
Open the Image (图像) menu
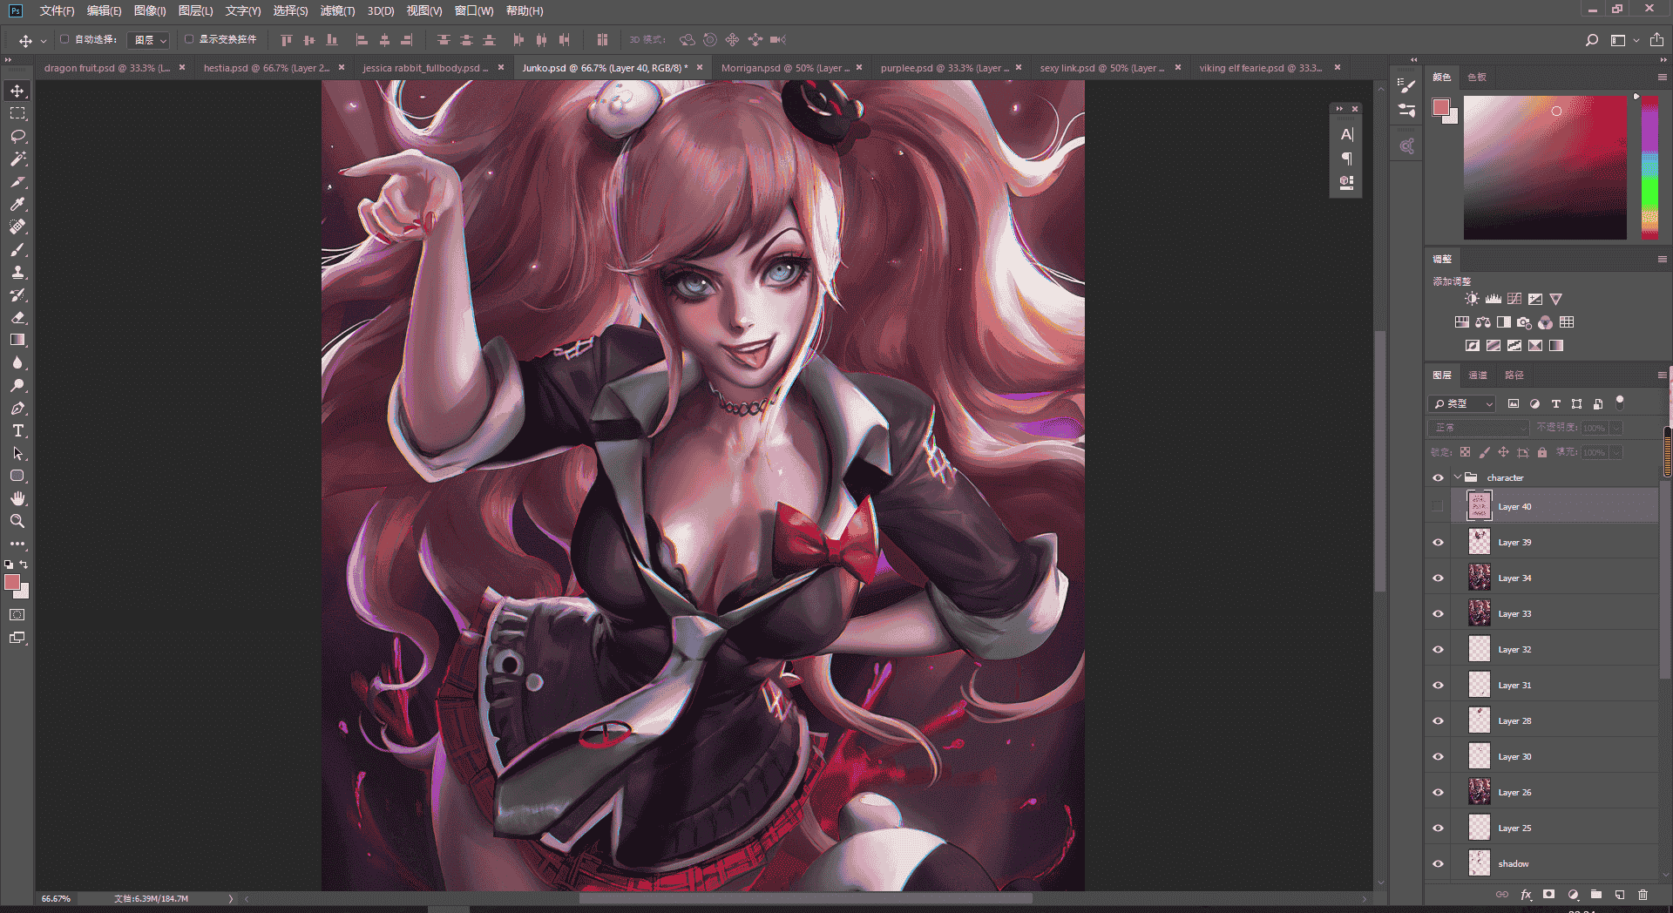[150, 10]
